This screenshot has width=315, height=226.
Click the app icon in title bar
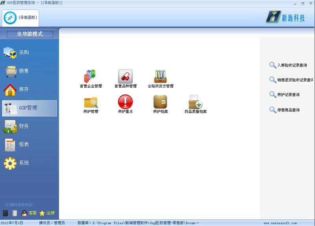(3, 3)
